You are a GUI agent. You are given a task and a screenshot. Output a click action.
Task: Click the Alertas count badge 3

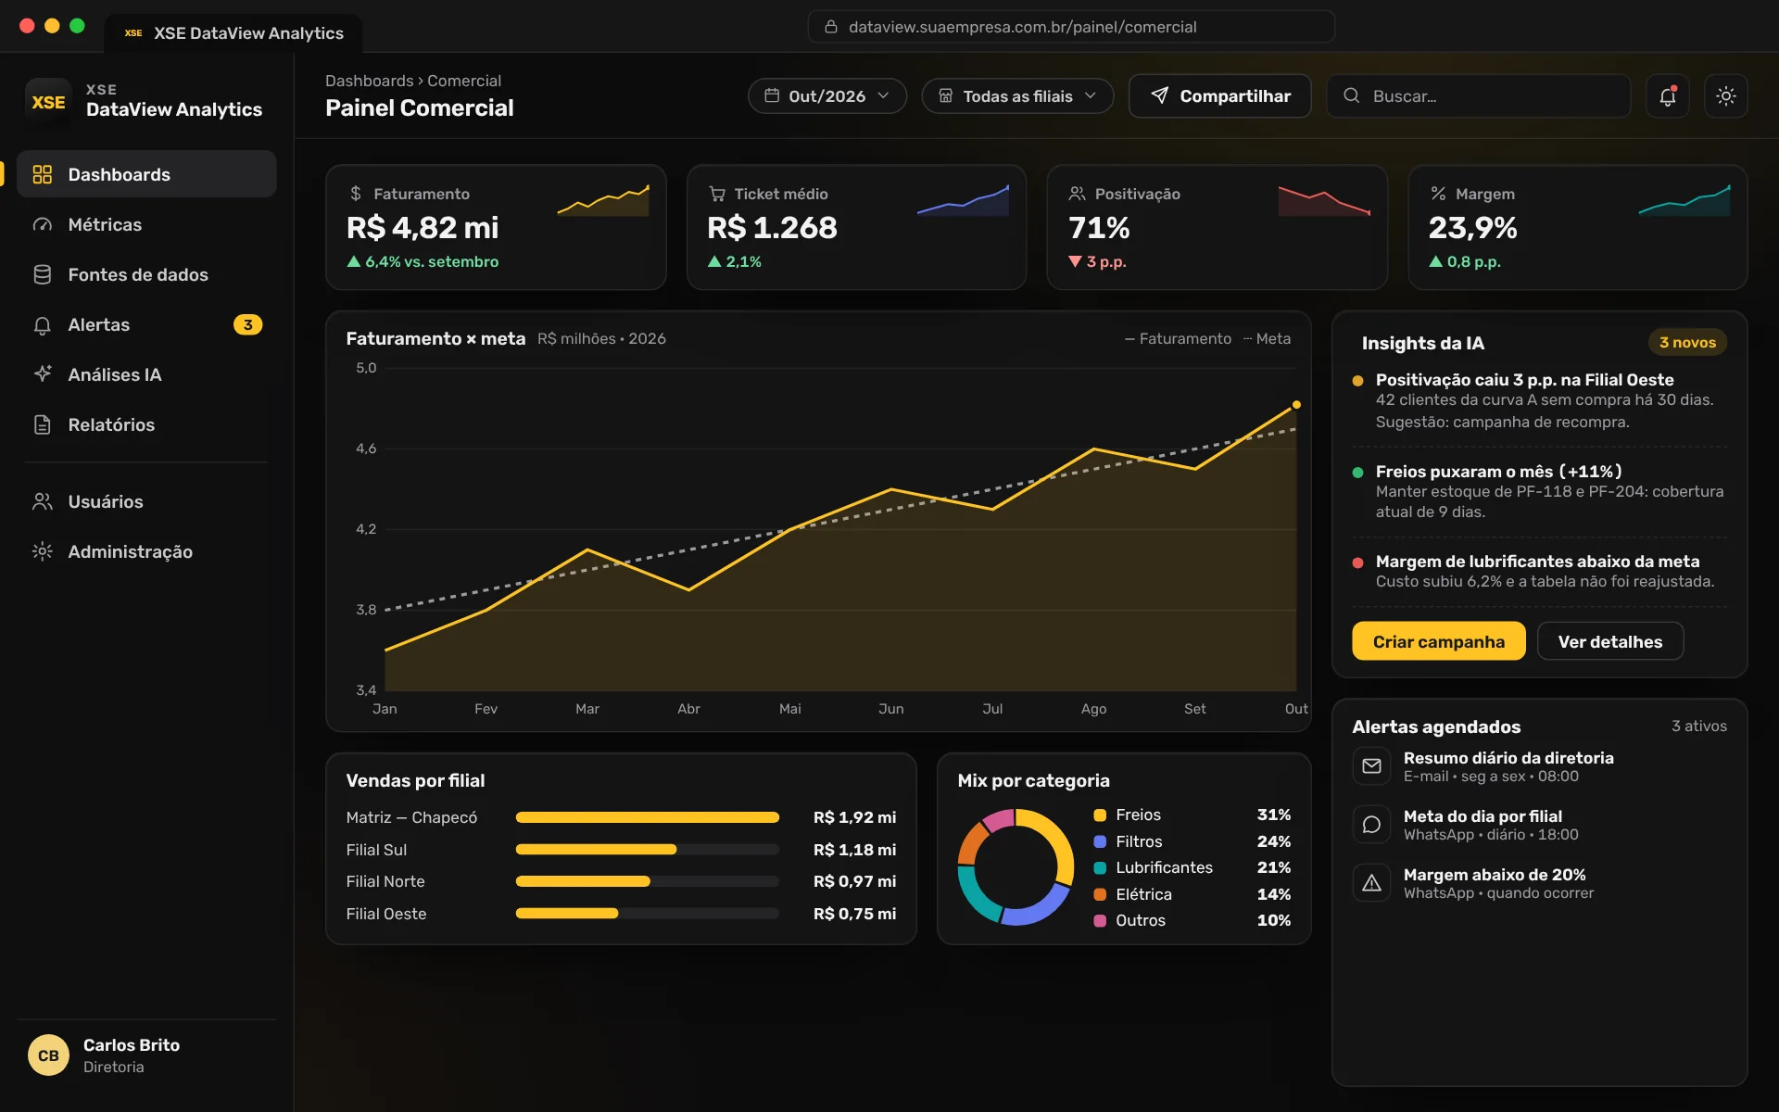tap(247, 324)
